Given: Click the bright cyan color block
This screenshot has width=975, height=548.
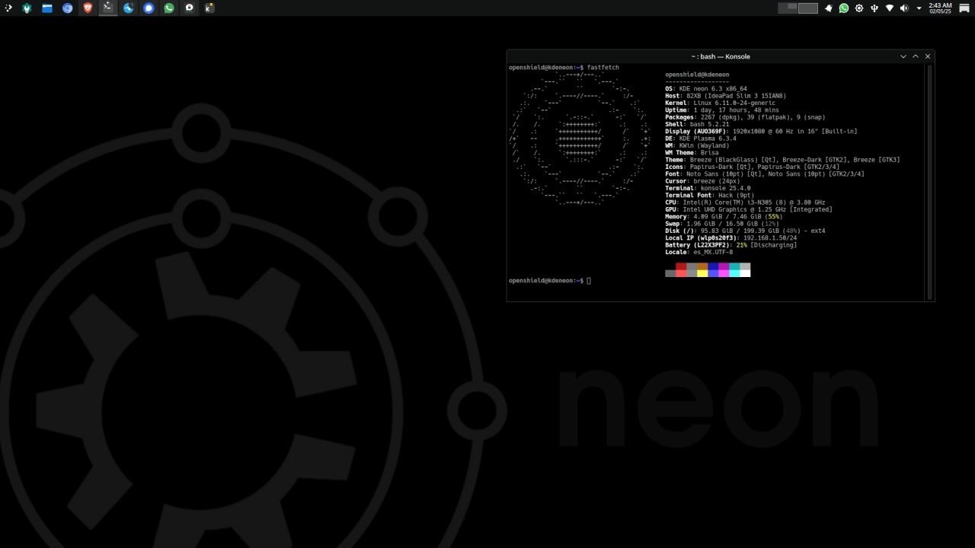Looking at the screenshot, I should tap(734, 273).
